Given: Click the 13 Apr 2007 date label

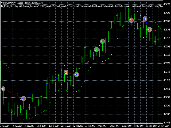Looking at the screenshot, I should pos(115,126).
